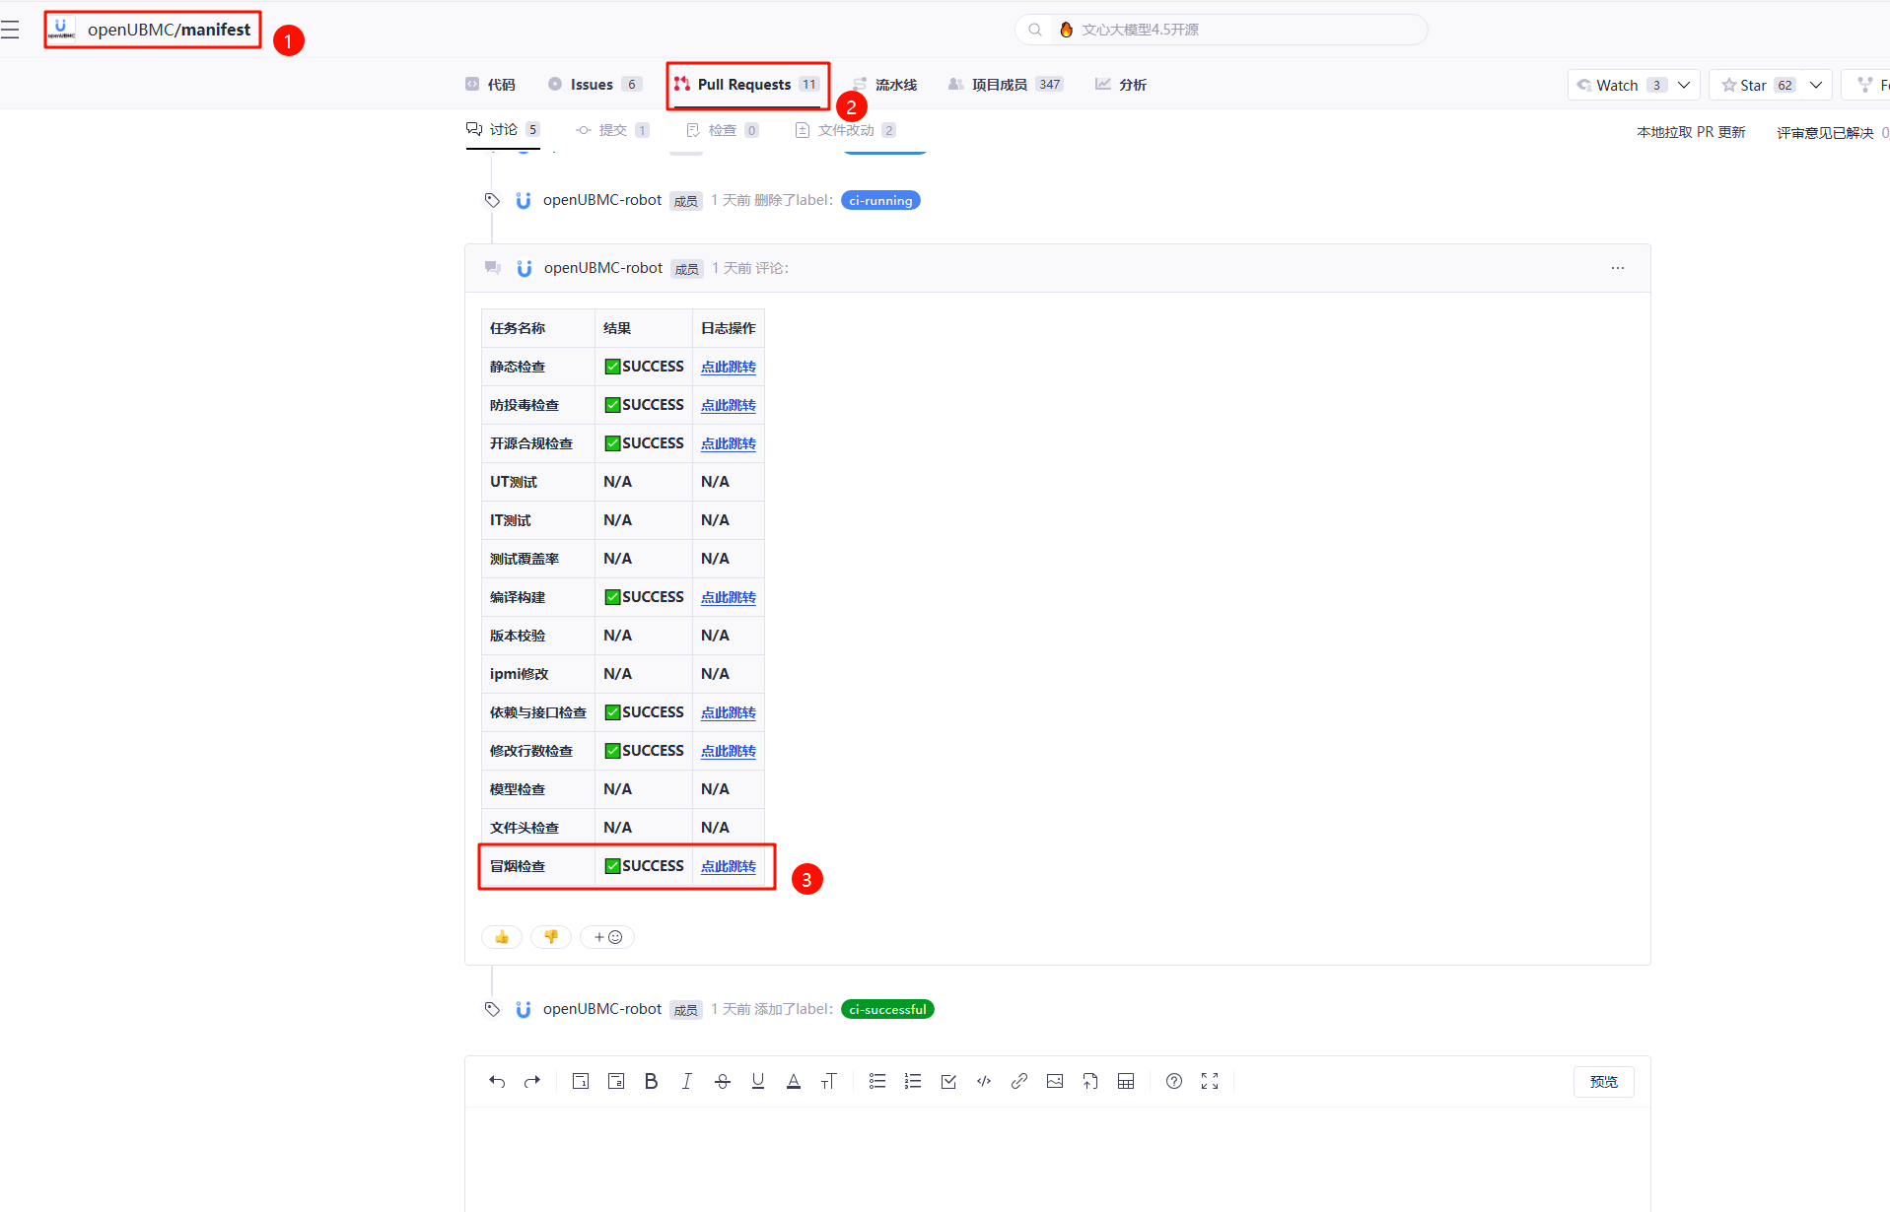
Task: Undo the last editor change
Action: tap(497, 1082)
